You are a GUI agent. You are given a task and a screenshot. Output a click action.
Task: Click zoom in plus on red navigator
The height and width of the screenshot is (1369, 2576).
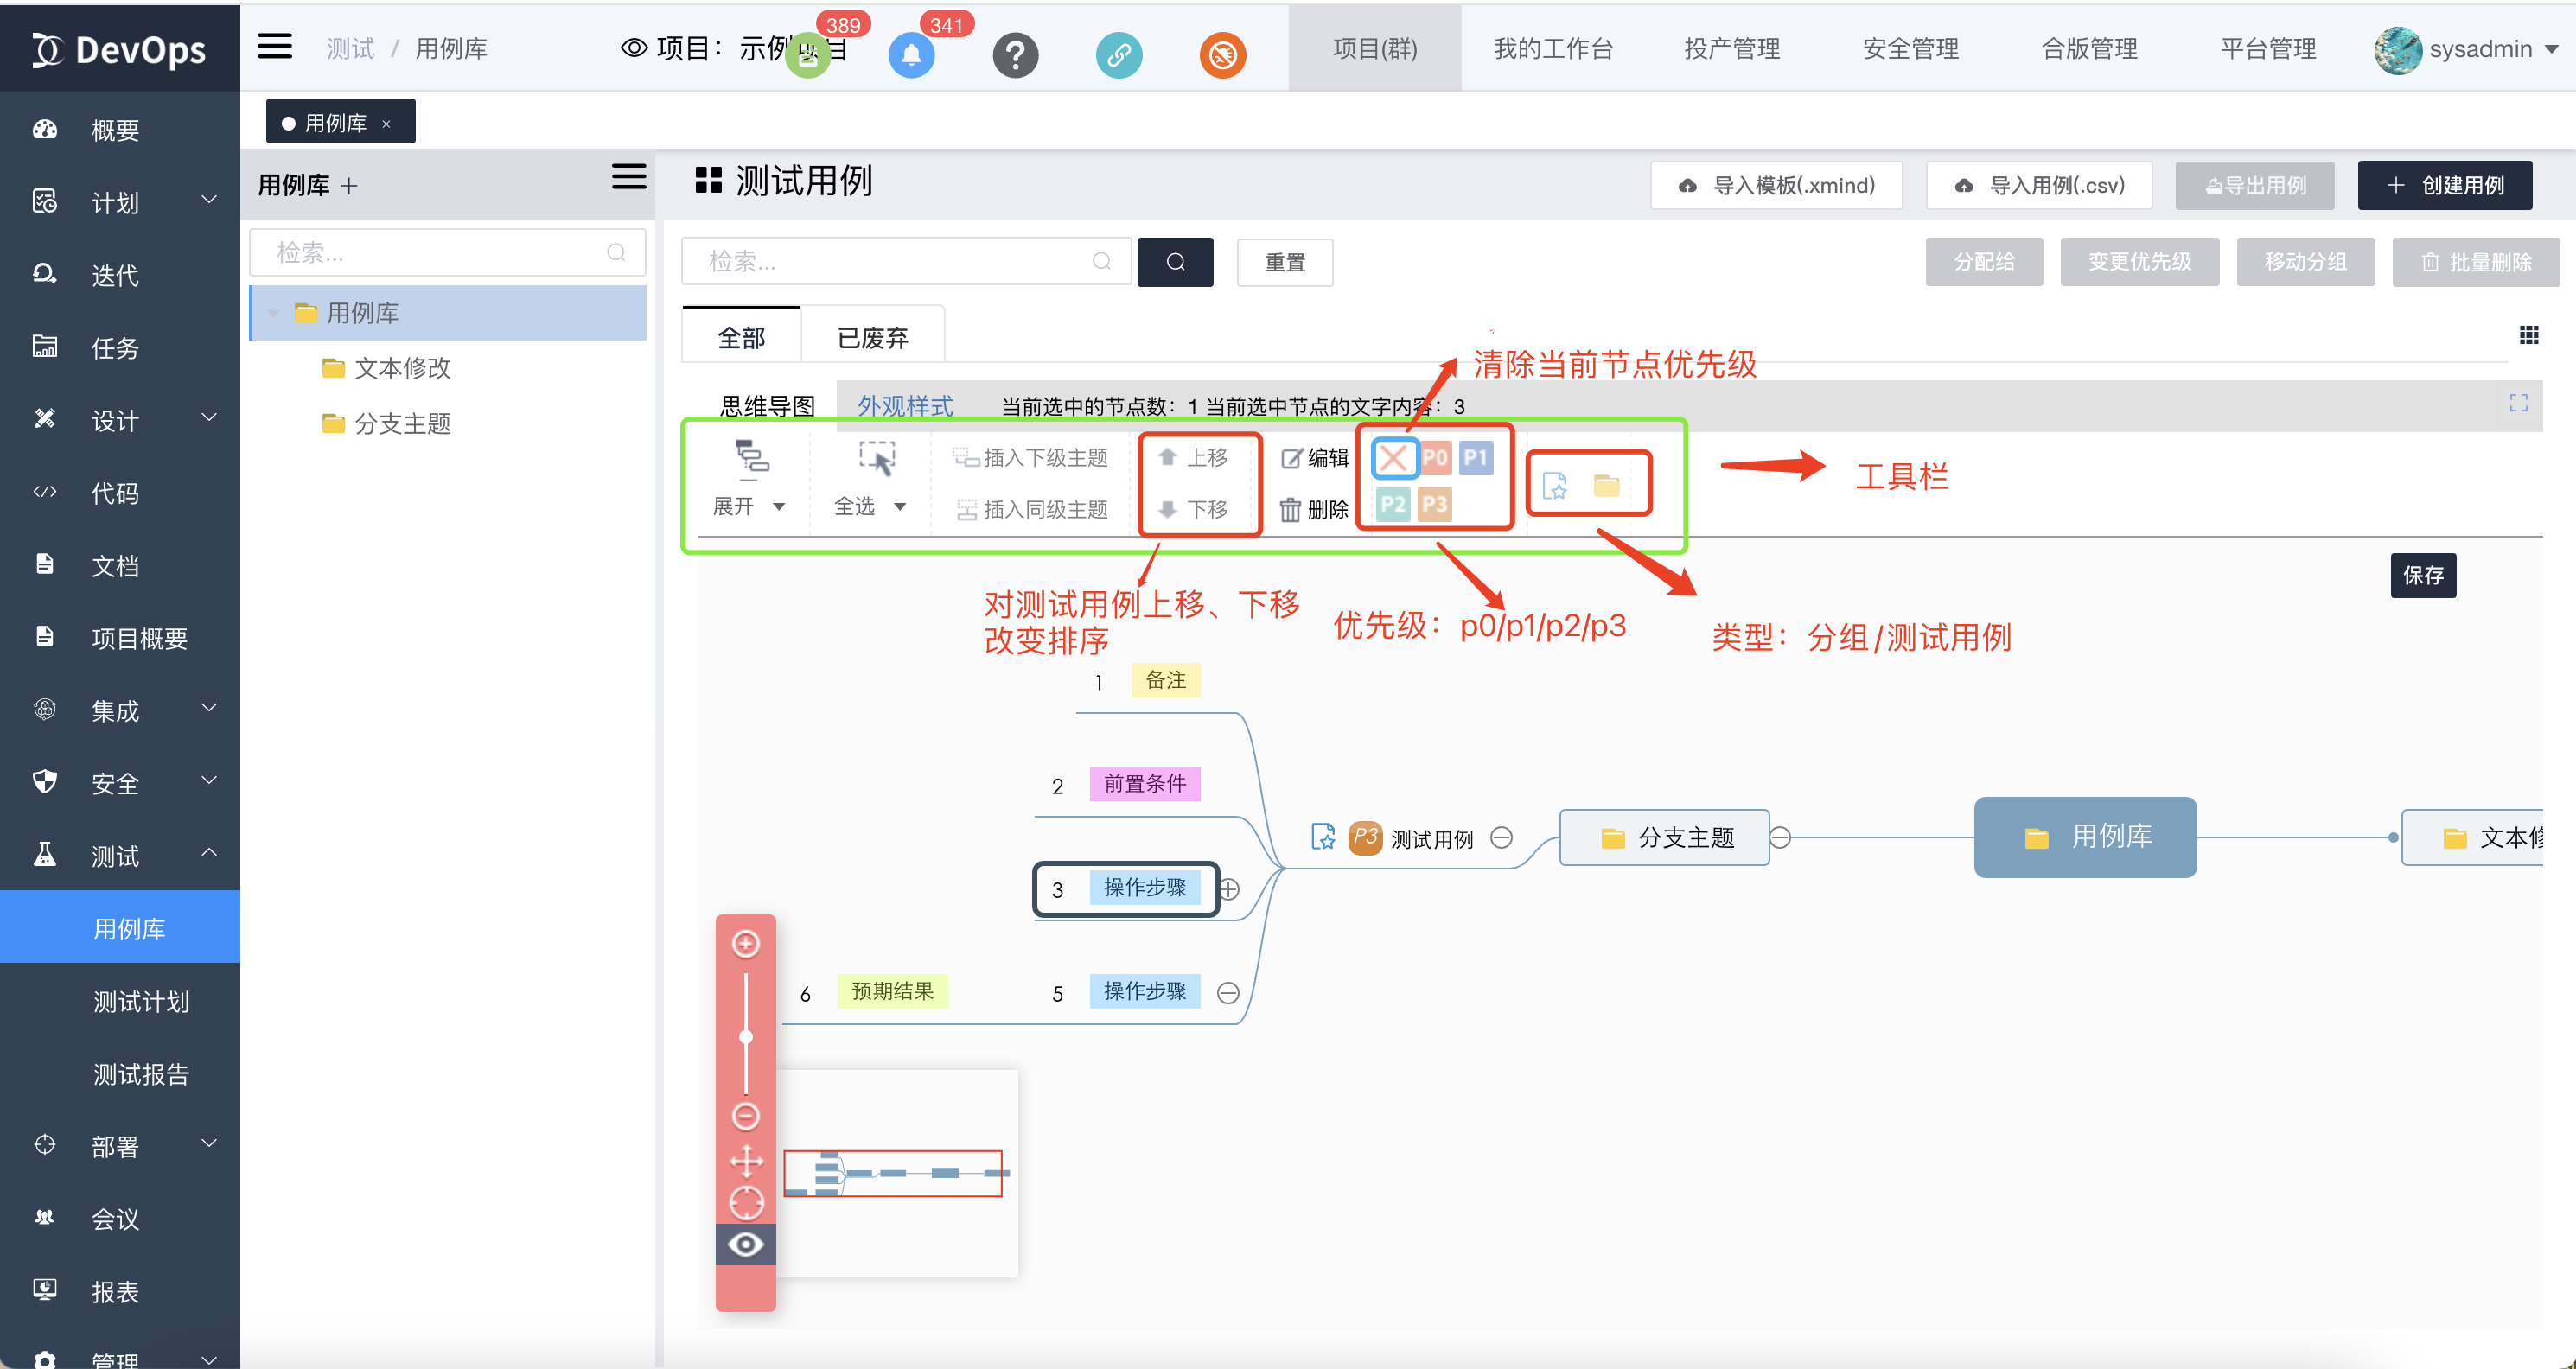pos(746,943)
